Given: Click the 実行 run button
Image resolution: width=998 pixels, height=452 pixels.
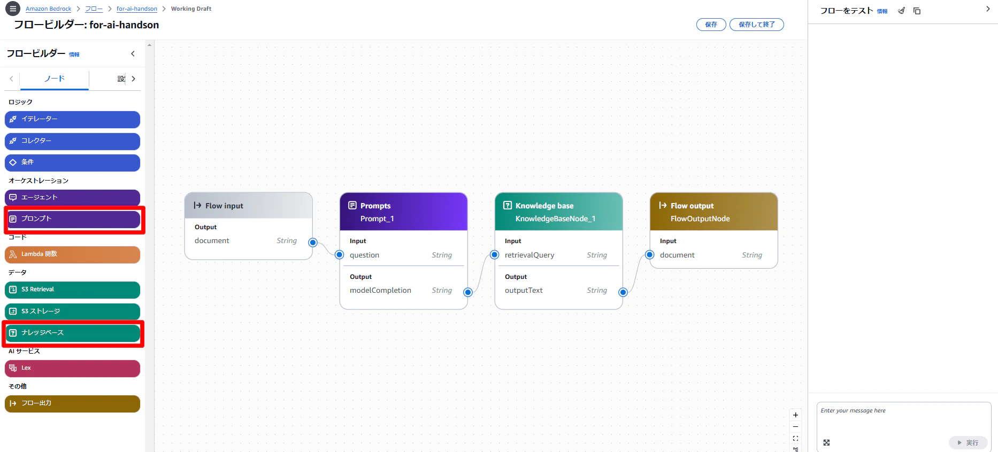Looking at the screenshot, I should pos(968,442).
